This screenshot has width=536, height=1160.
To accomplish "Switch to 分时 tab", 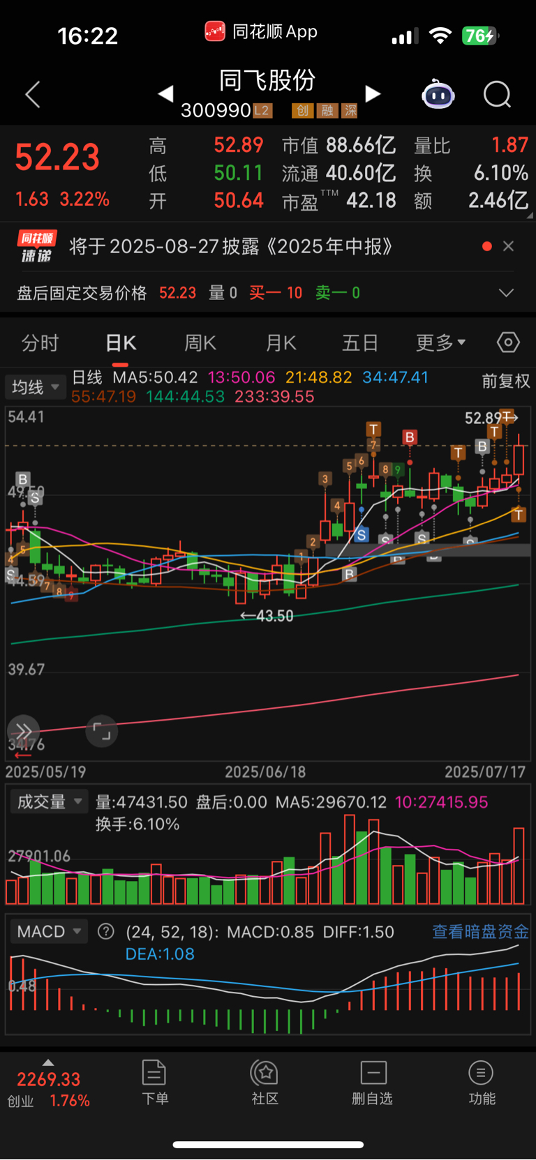I will point(40,342).
